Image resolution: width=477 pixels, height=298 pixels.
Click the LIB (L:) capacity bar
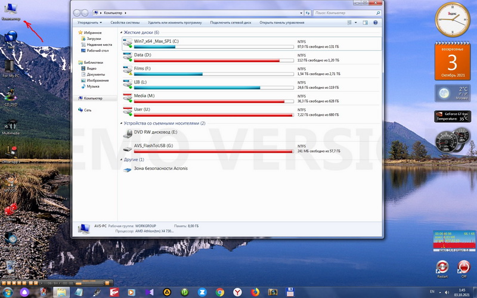(213, 88)
